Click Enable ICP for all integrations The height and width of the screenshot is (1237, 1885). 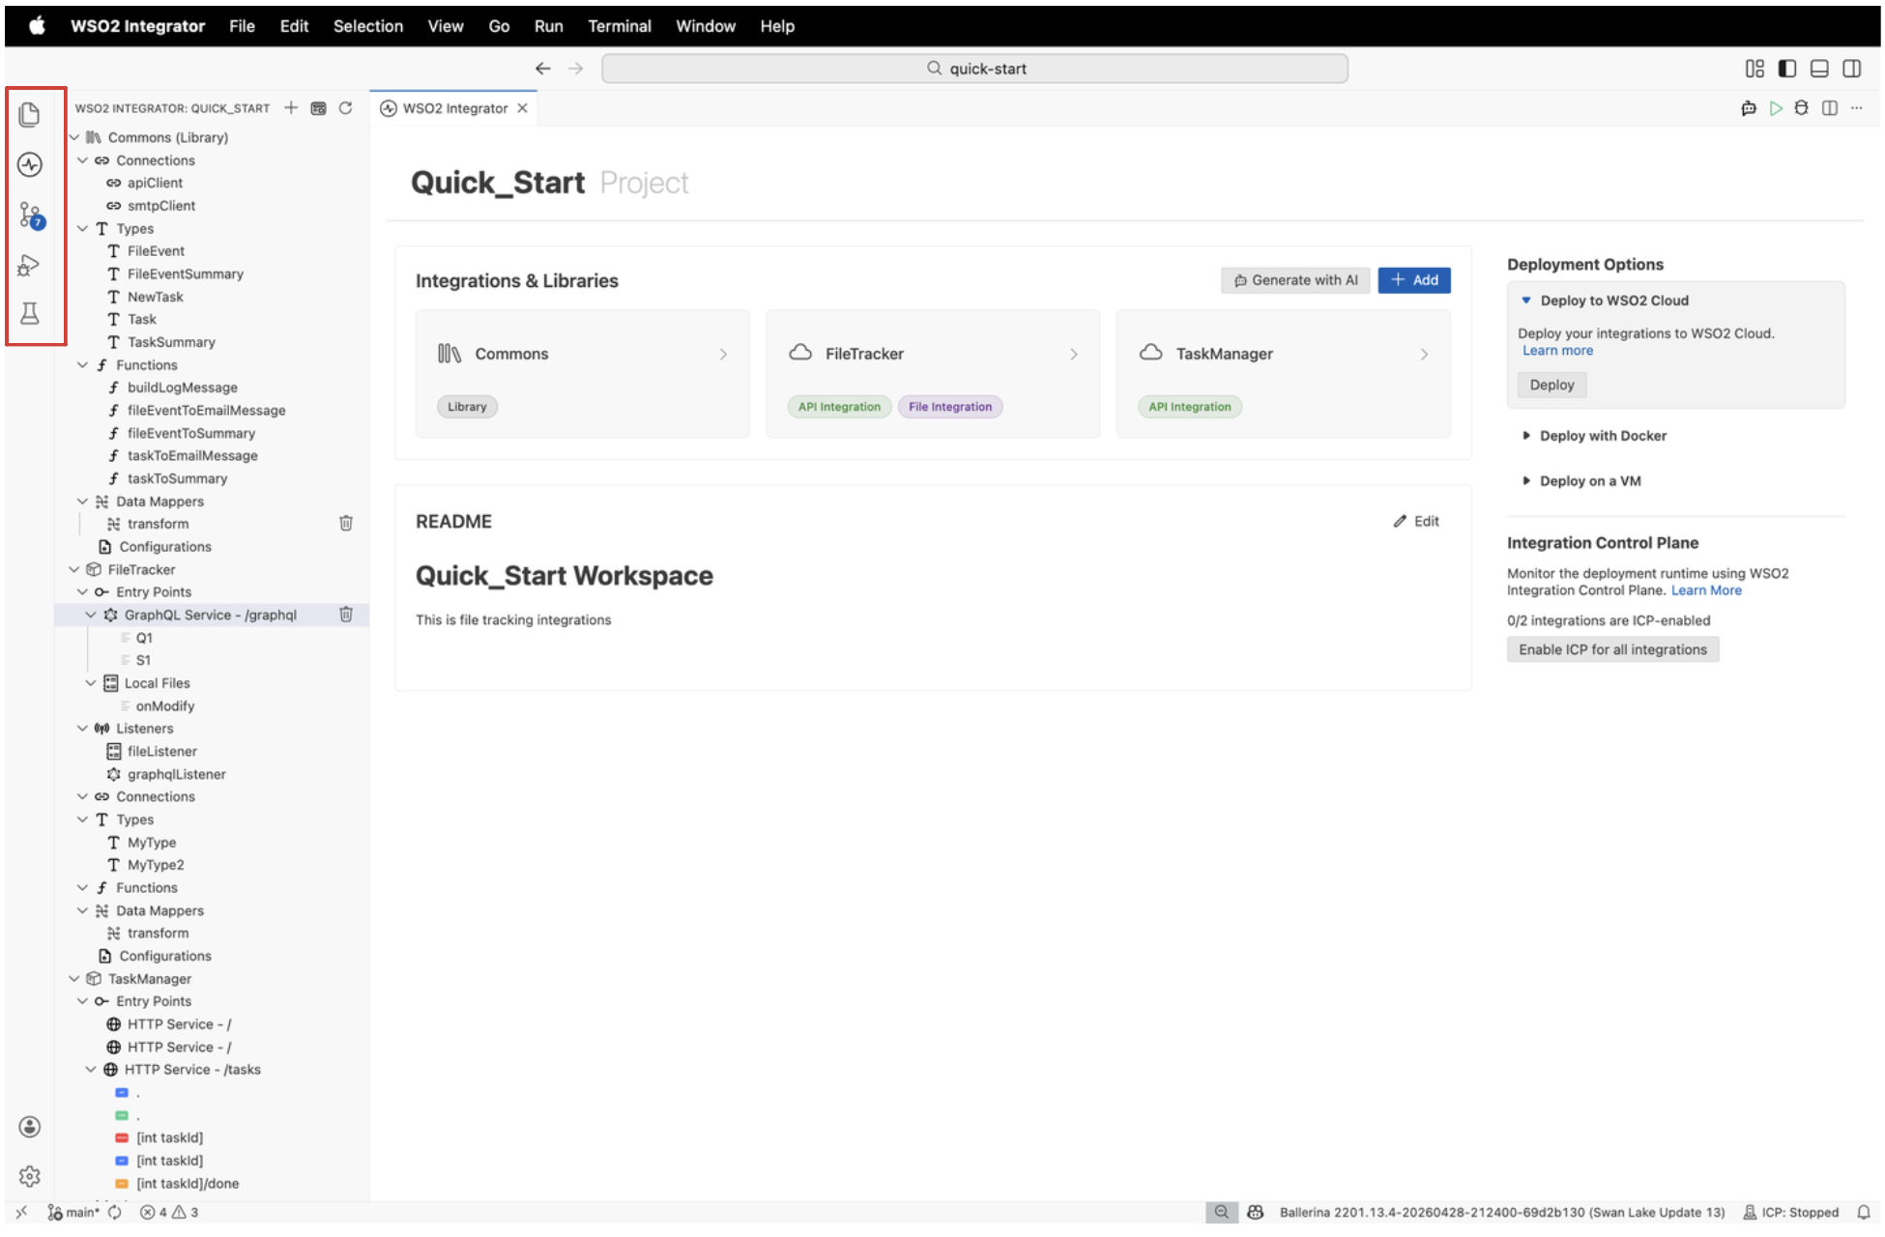coord(1612,649)
